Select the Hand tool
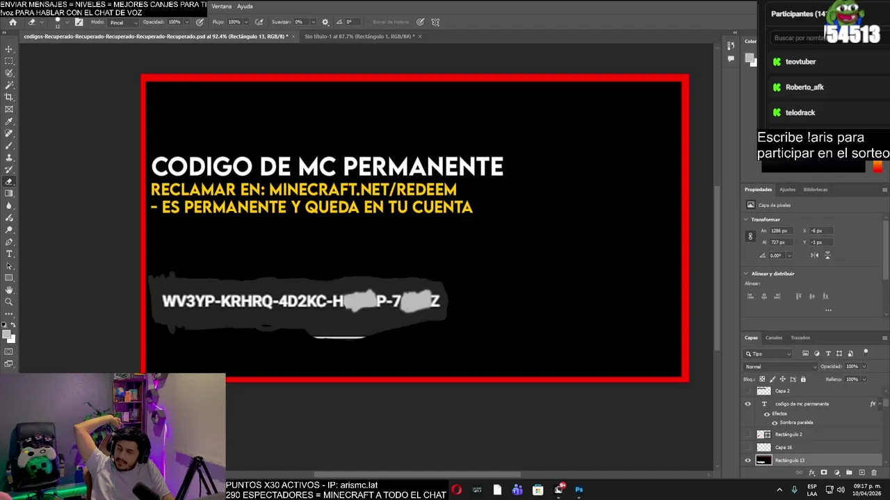This screenshot has height=500, width=890. pos(9,290)
